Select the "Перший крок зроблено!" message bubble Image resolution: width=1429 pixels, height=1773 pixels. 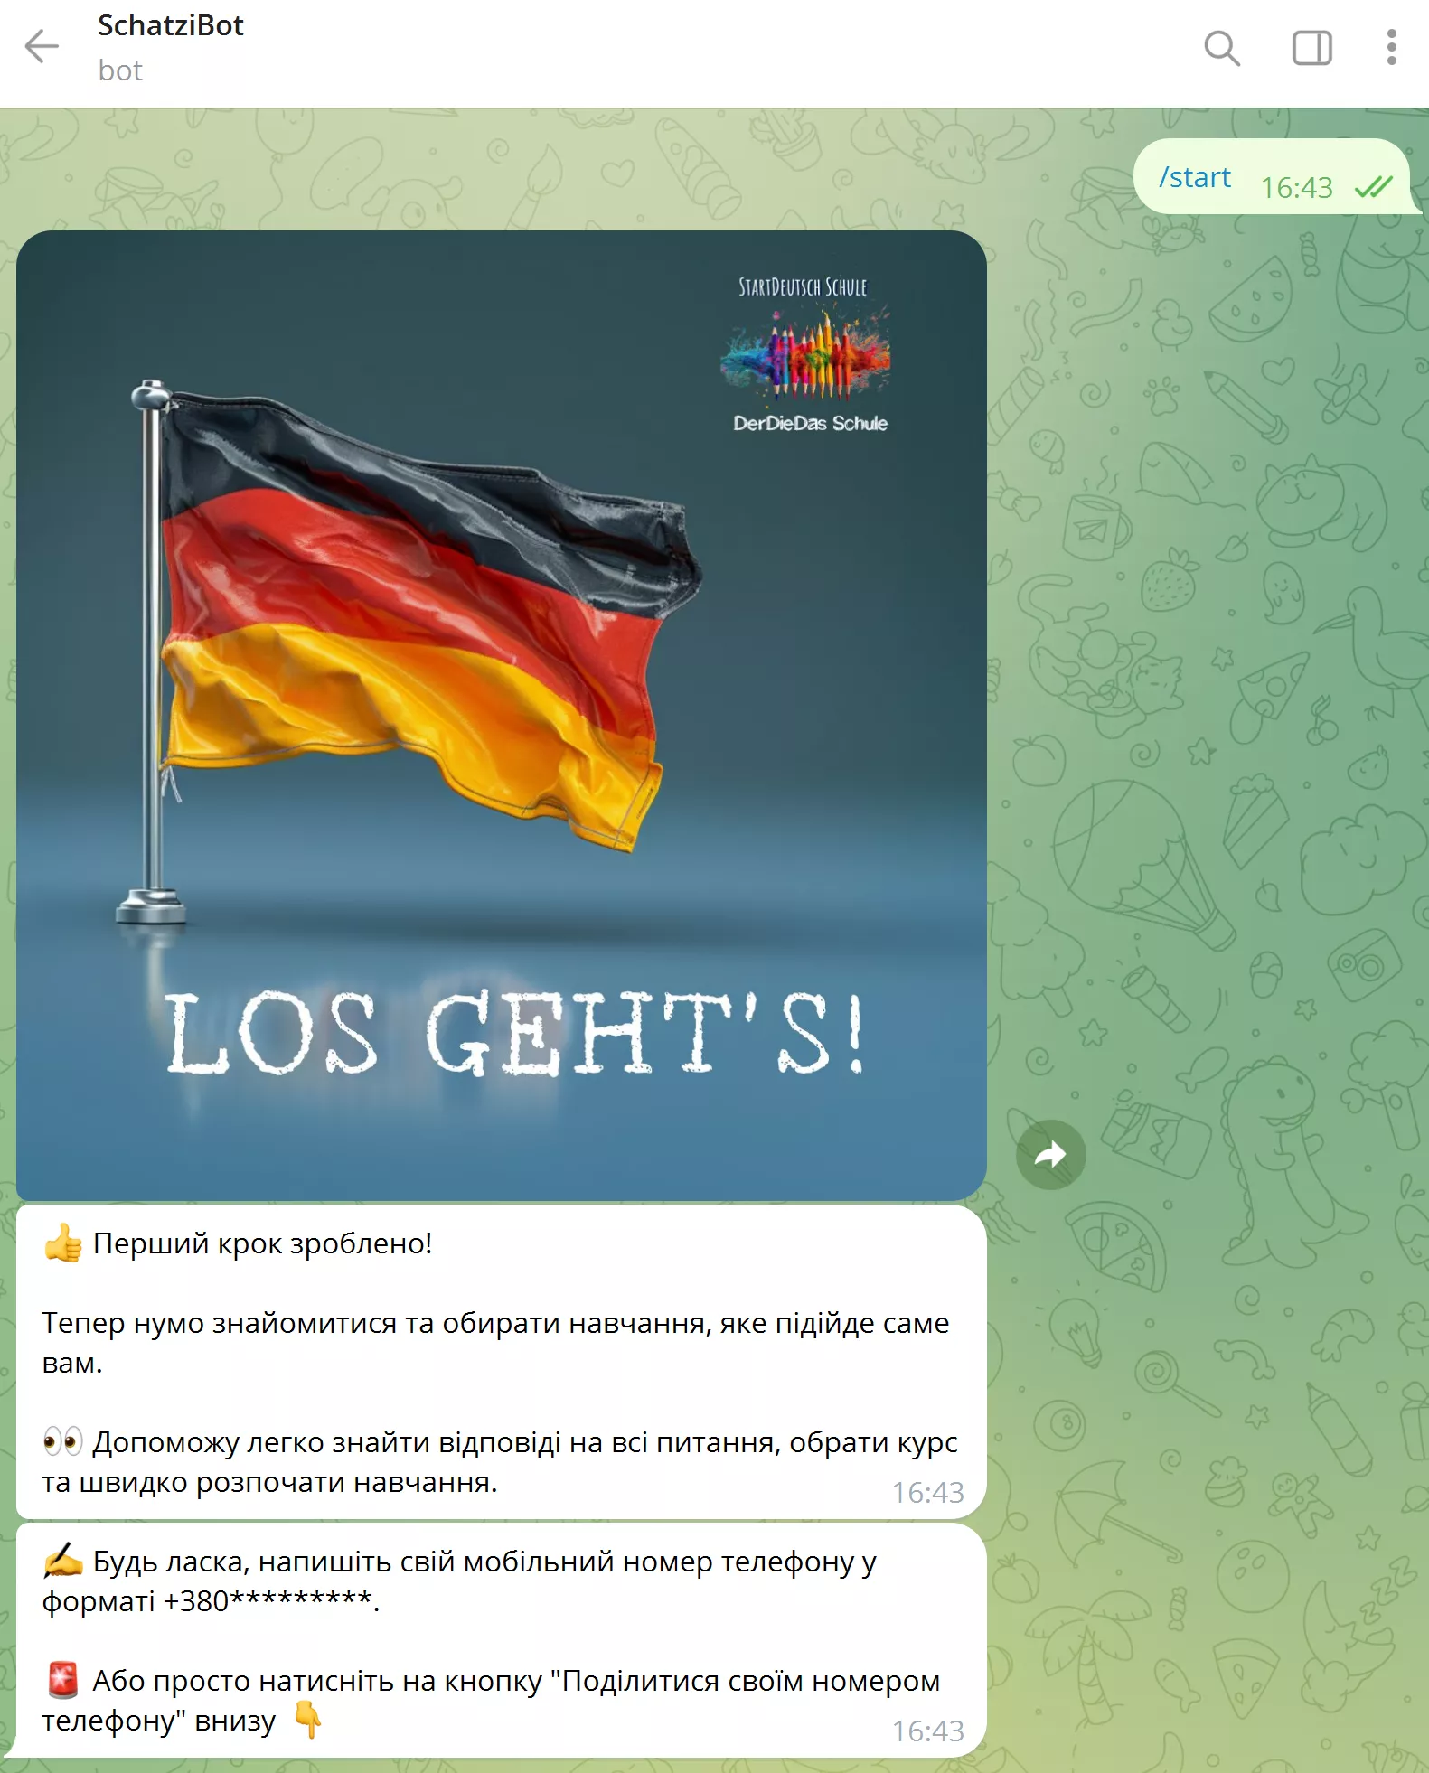point(501,1362)
